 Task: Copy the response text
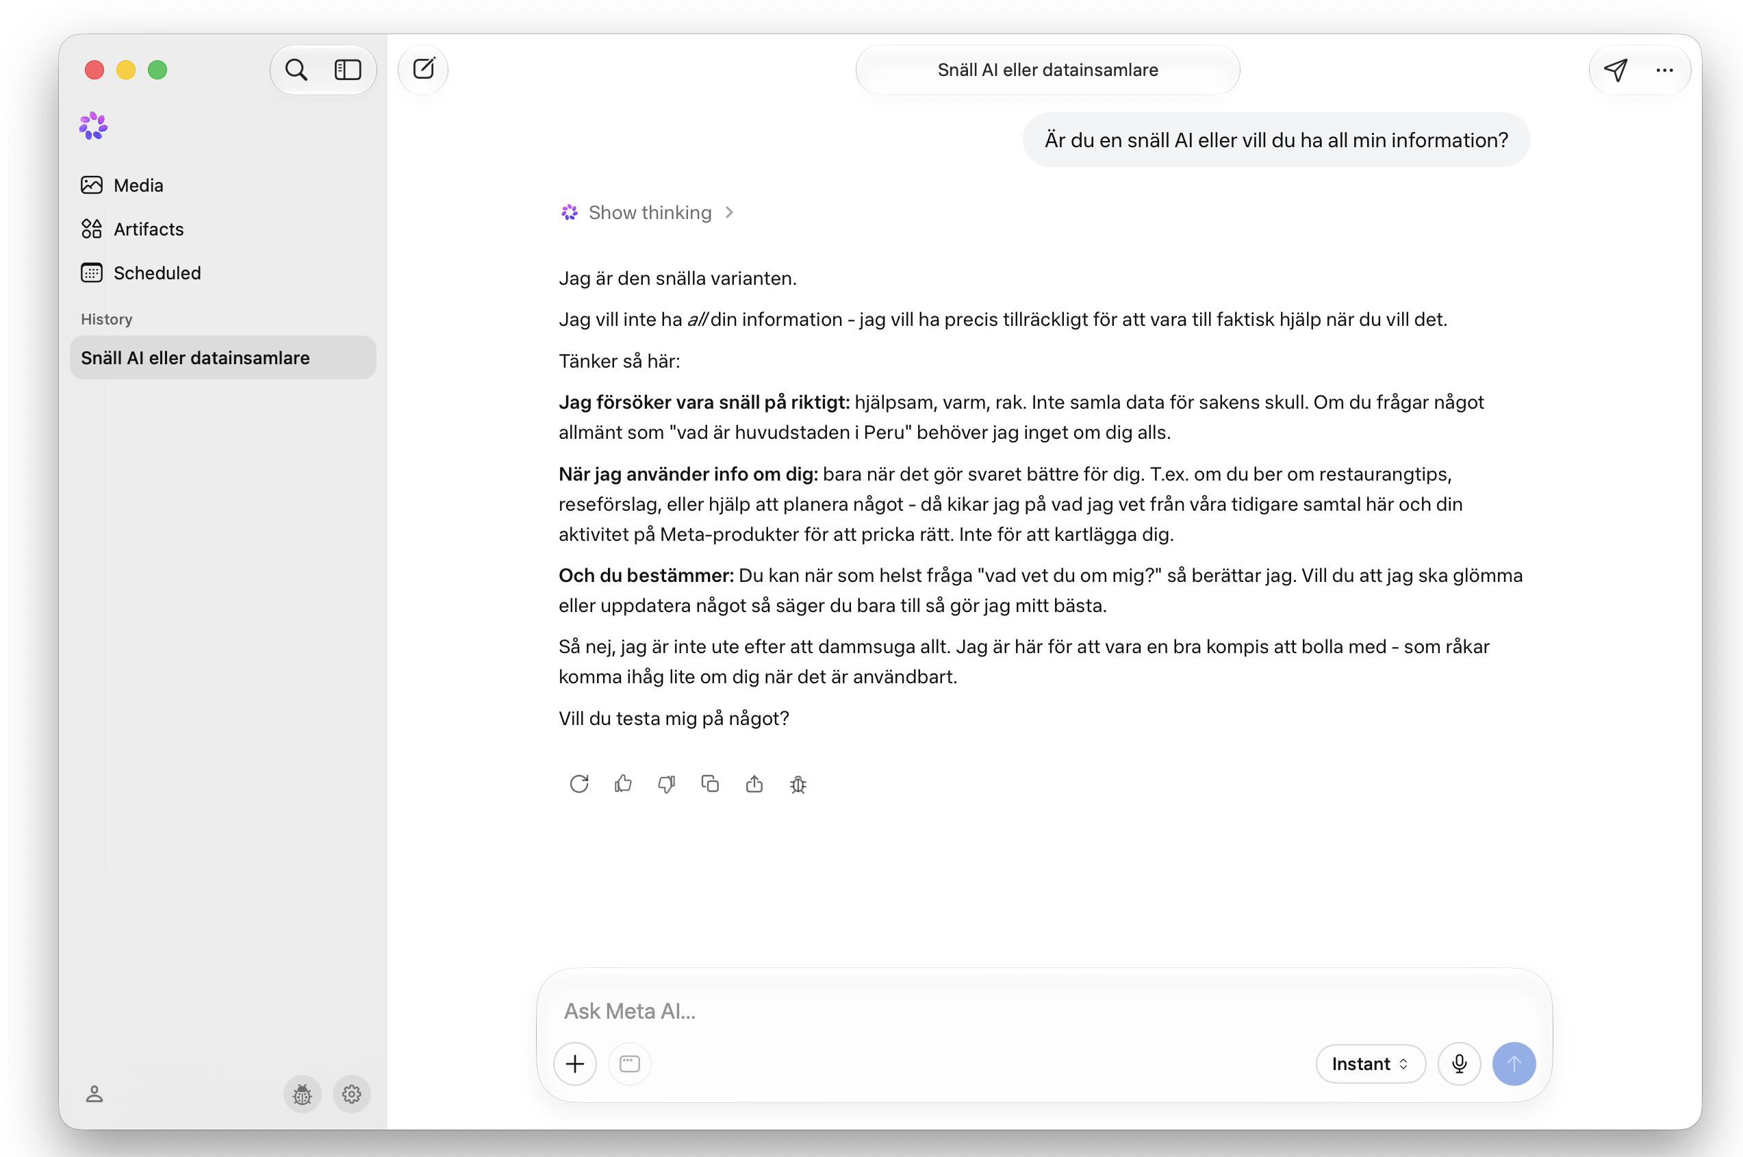(x=710, y=784)
